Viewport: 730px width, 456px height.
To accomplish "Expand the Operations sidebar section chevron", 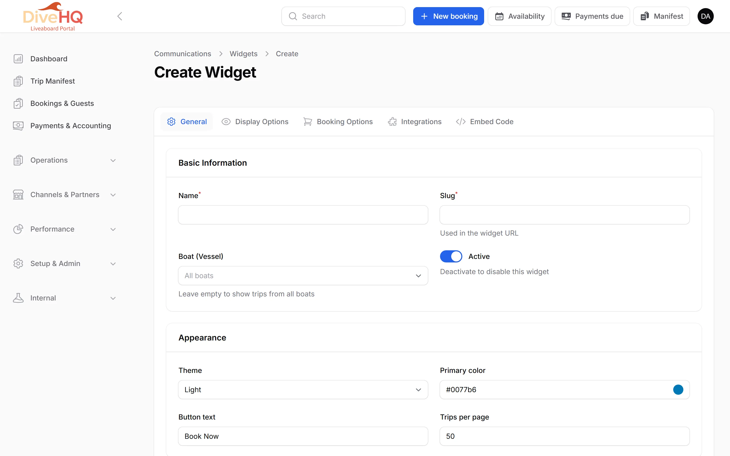I will (x=113, y=160).
